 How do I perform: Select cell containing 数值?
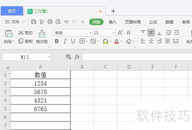pos(40,75)
